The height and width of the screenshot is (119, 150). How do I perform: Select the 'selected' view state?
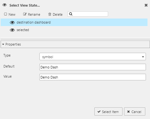click(74, 30)
